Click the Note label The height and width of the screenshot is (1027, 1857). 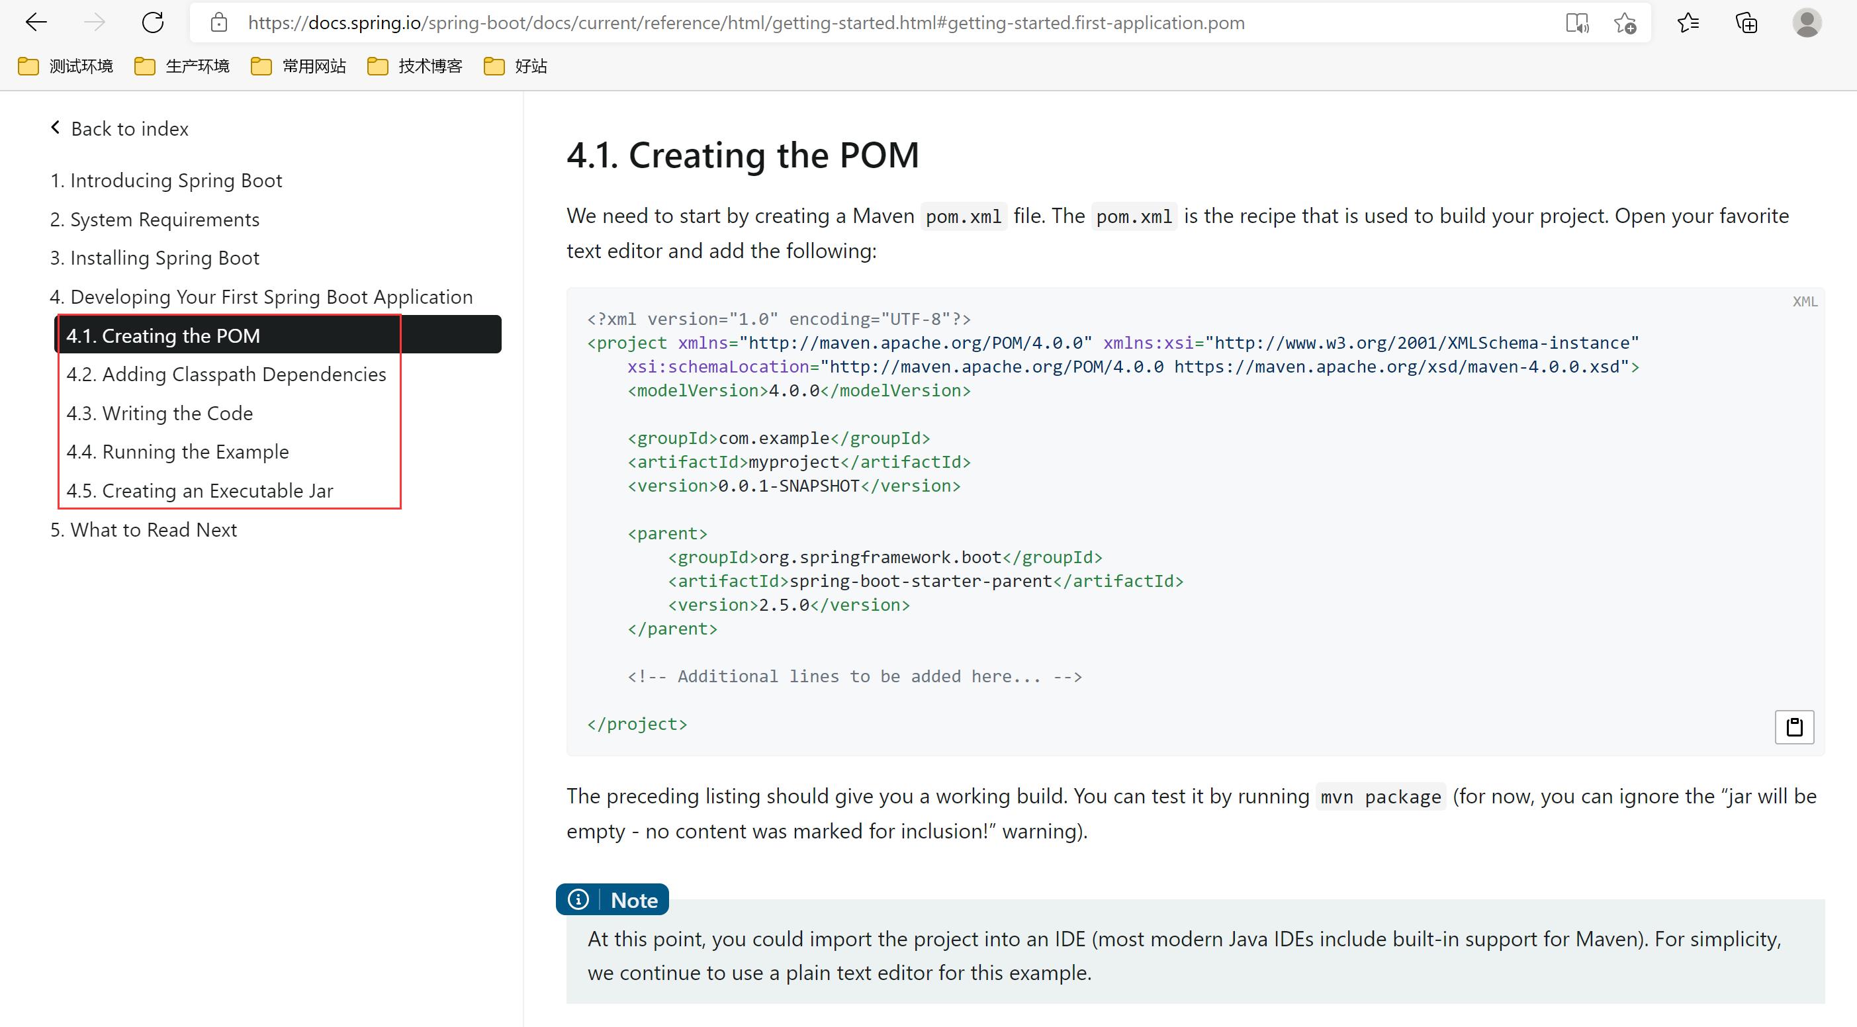(x=635, y=900)
